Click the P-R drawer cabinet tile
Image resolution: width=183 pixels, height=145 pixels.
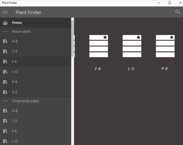point(165,46)
